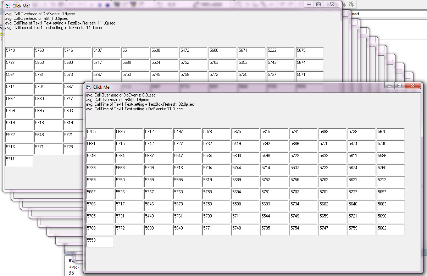The height and width of the screenshot is (276, 427).
Task: Focus the text box showing 5353
Action: tap(251, 65)
